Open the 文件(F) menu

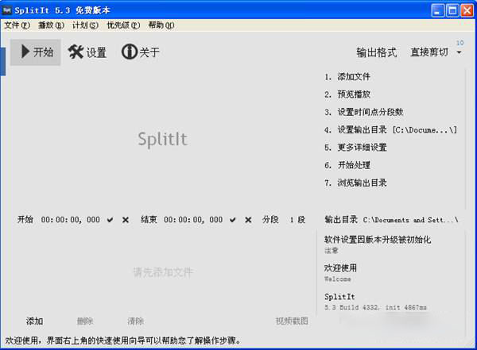pos(17,25)
